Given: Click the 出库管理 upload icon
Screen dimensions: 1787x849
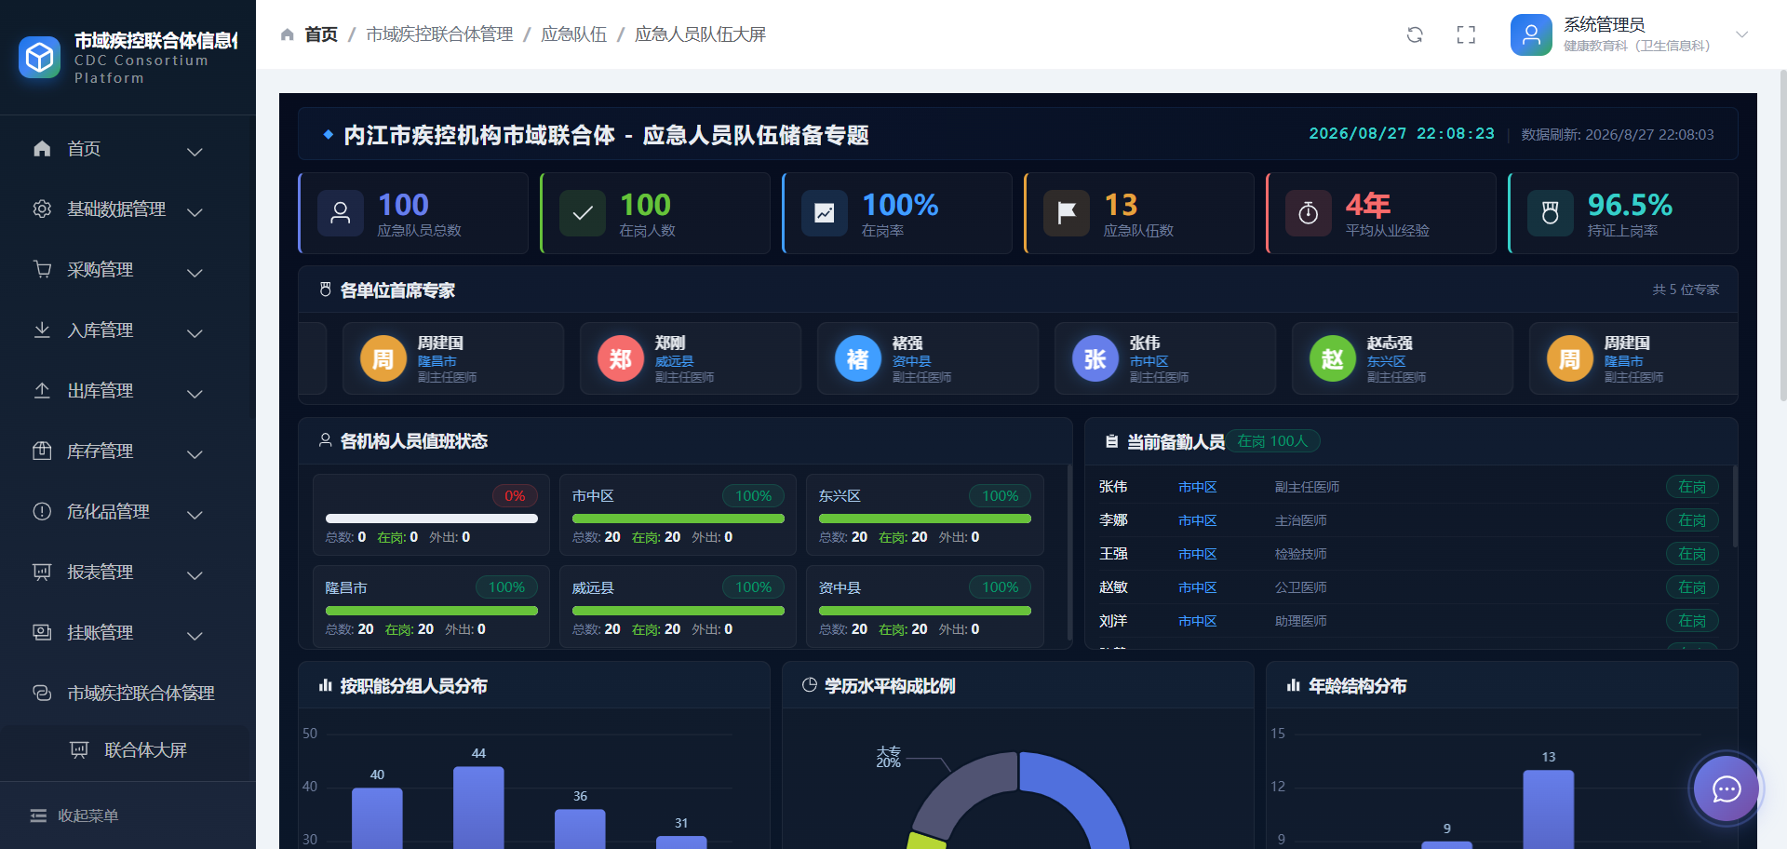Looking at the screenshot, I should coord(42,390).
